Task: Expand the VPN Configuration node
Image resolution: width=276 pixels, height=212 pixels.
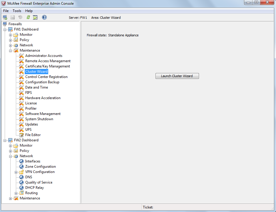Action: pyautogui.click(x=16, y=172)
